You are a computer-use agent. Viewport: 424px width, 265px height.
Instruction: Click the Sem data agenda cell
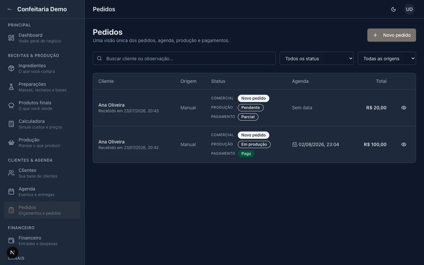point(302,108)
